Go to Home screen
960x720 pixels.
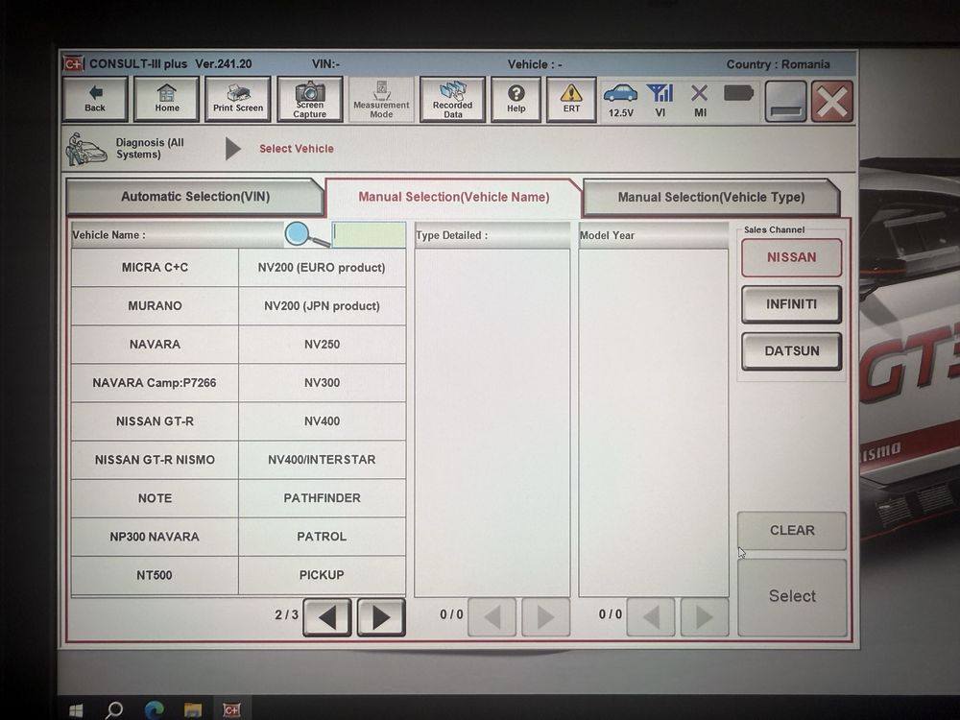click(166, 99)
